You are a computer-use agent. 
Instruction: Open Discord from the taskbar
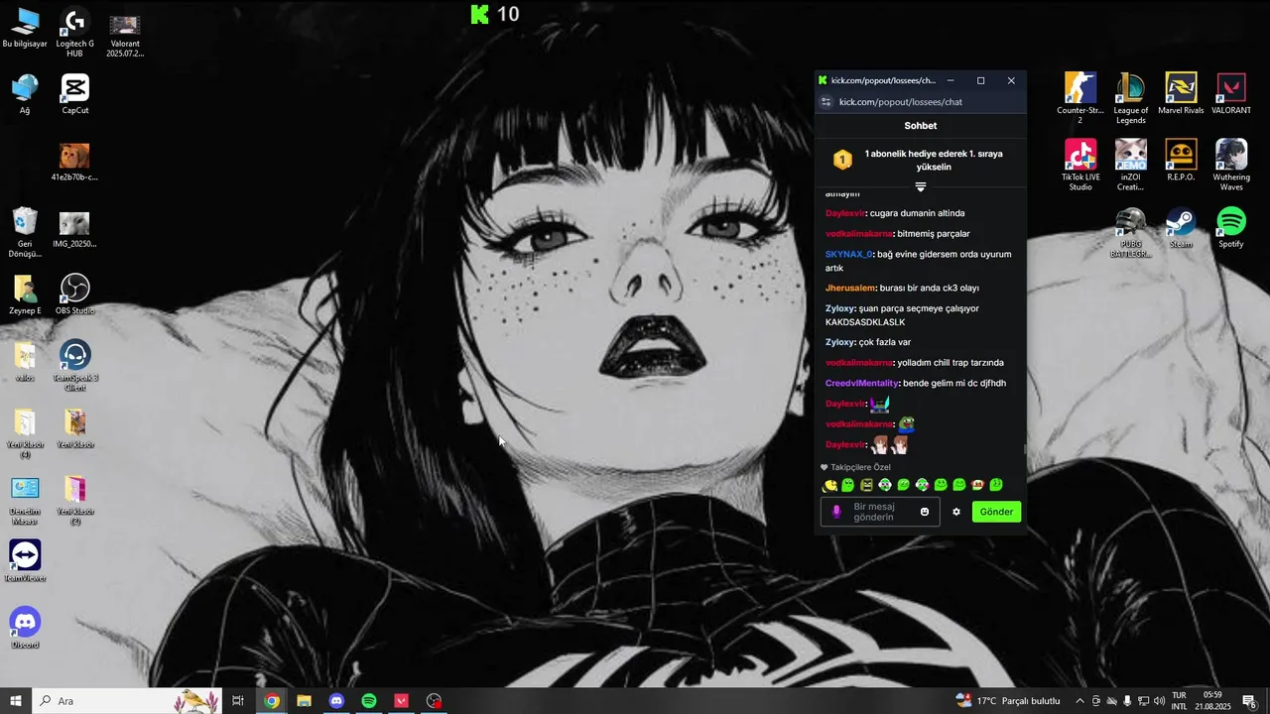pyautogui.click(x=336, y=701)
